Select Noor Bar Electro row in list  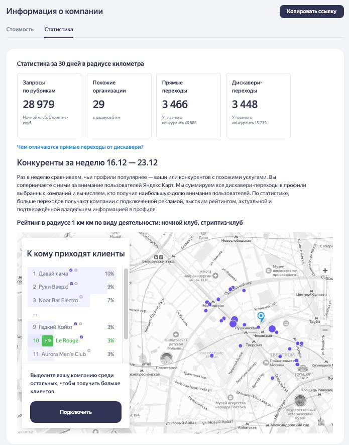72,300
